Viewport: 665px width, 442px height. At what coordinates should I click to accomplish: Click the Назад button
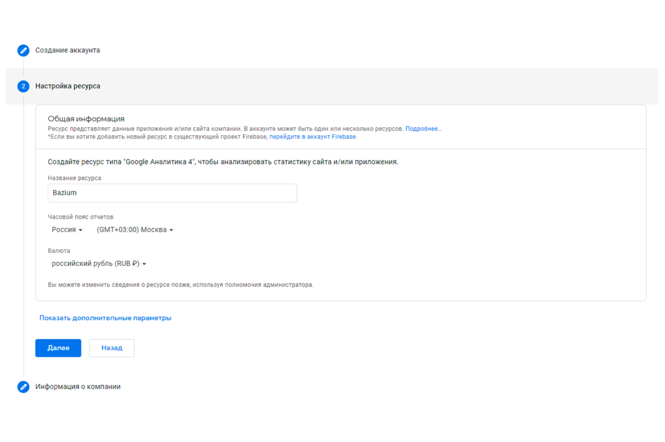coord(112,348)
